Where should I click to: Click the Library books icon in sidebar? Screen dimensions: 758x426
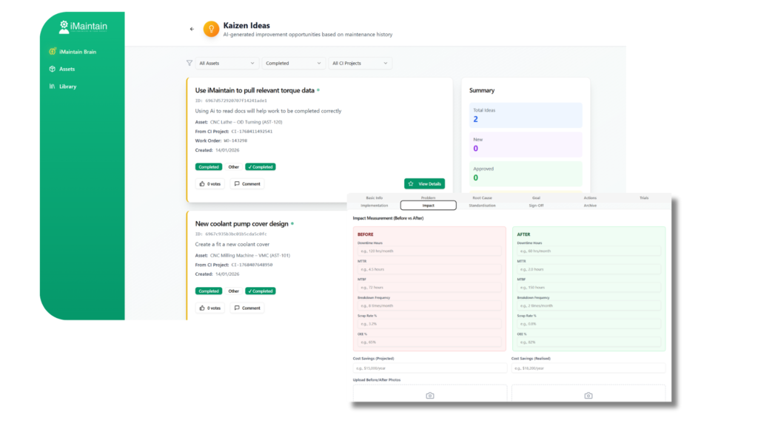52,87
